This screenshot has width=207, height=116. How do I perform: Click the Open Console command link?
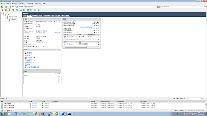coord(30,63)
